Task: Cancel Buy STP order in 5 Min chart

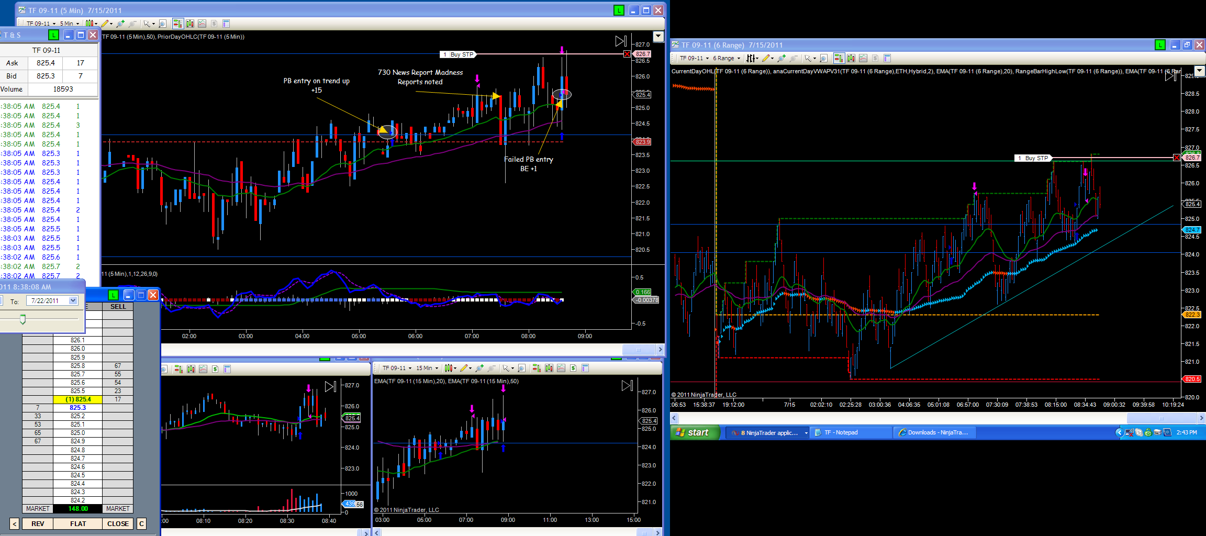Action: (x=627, y=54)
